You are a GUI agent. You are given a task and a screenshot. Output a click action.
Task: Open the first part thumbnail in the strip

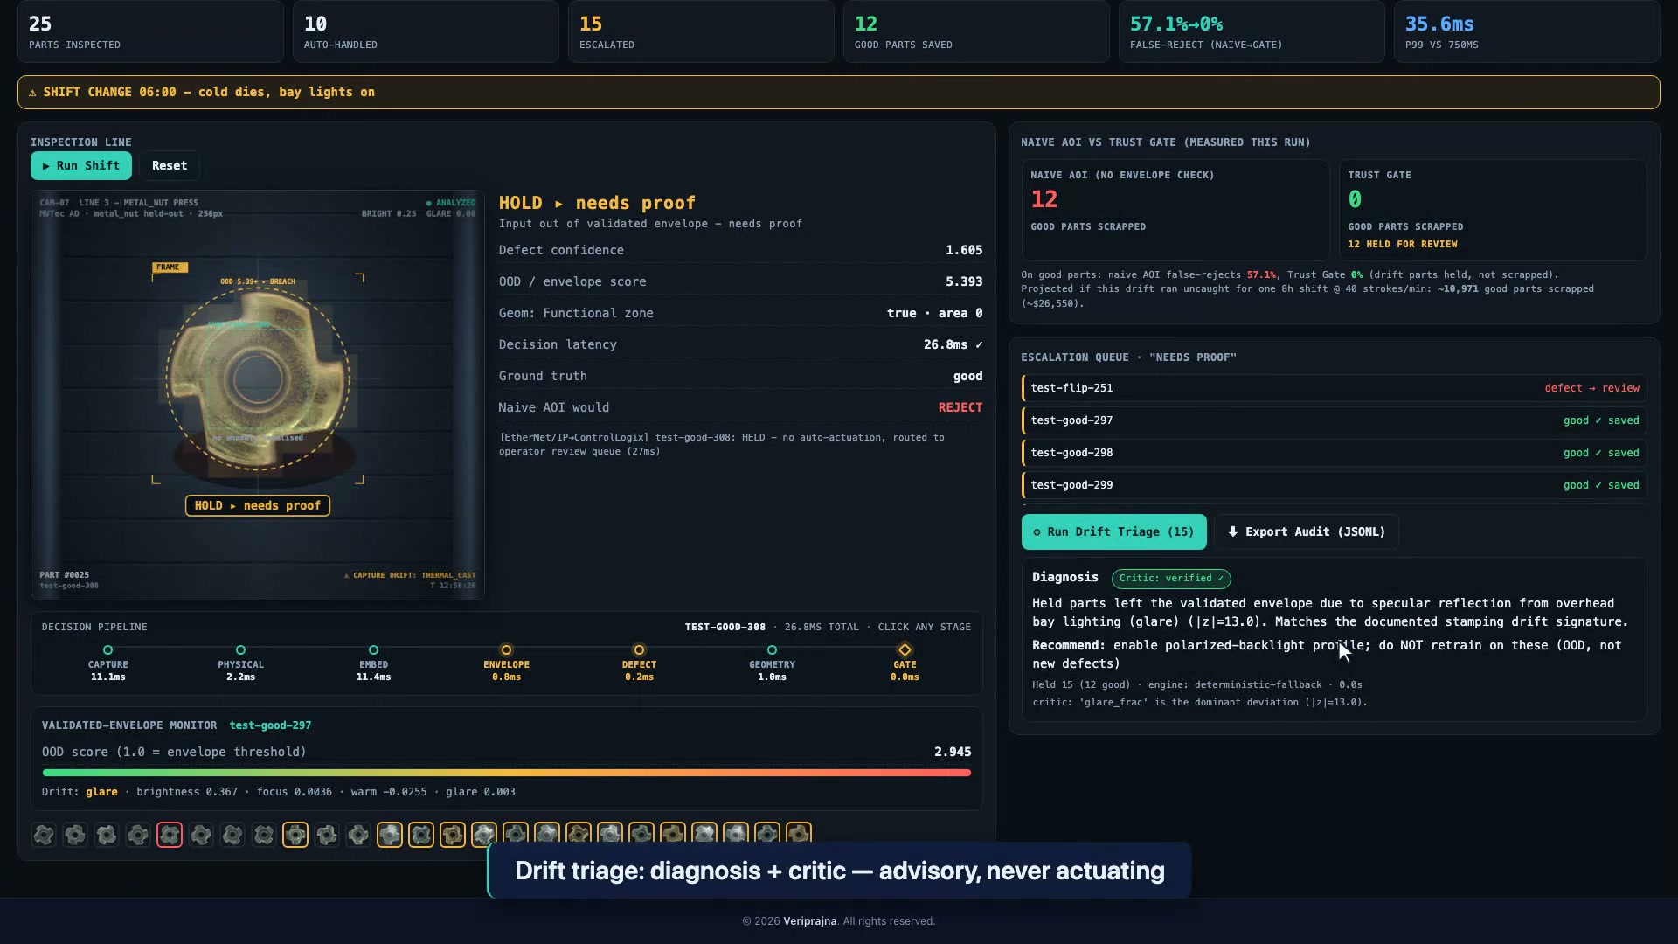coord(44,835)
